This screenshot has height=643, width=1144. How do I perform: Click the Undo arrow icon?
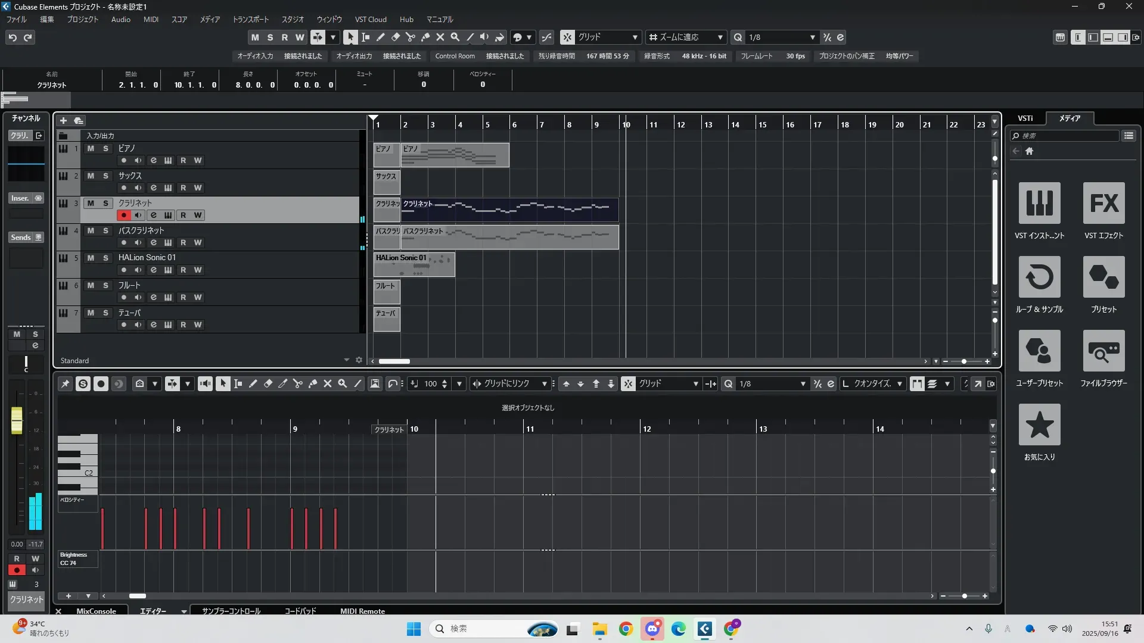(13, 38)
